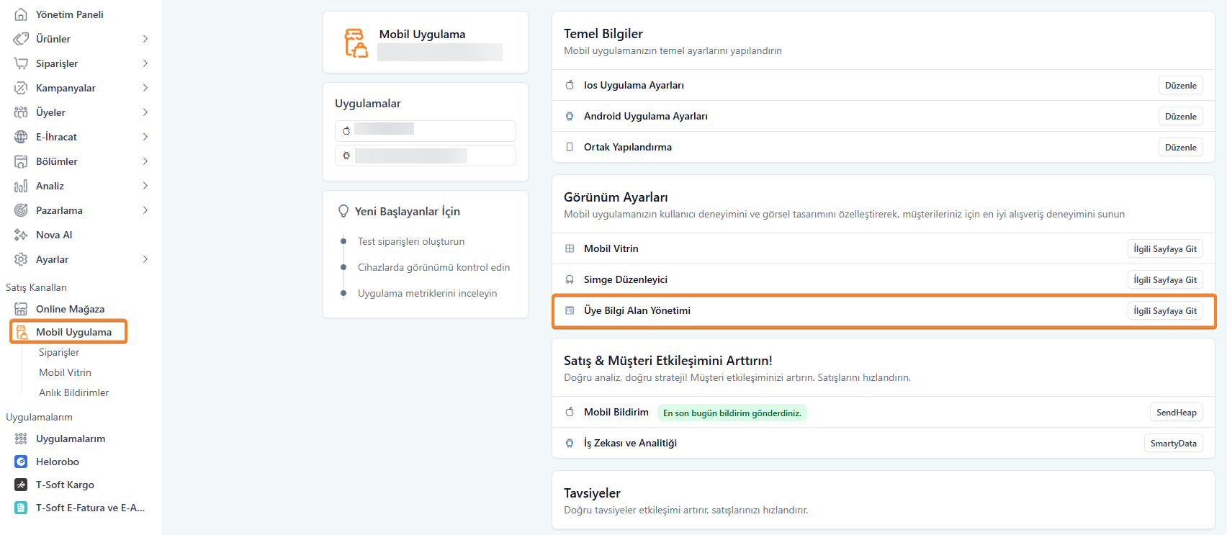Click the Mobil Vitrin grid icon in Görünüm Ayarları
This screenshot has height=535, width=1227.
click(570, 248)
